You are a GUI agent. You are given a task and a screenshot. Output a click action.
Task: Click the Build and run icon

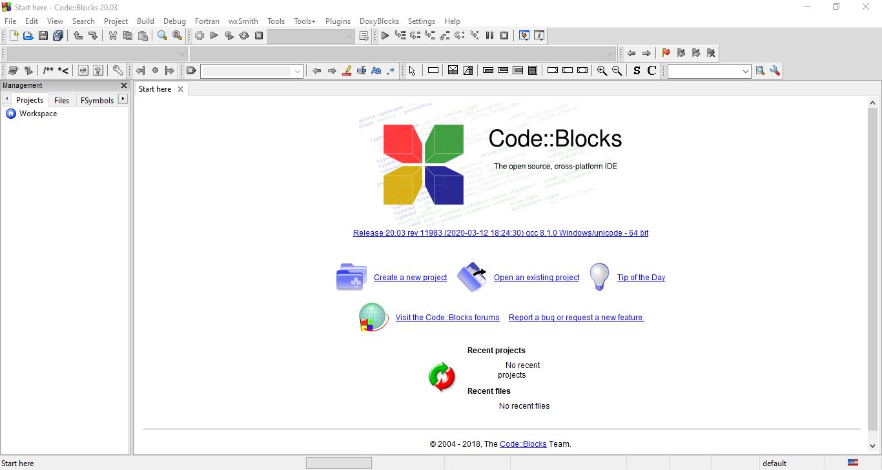click(229, 36)
